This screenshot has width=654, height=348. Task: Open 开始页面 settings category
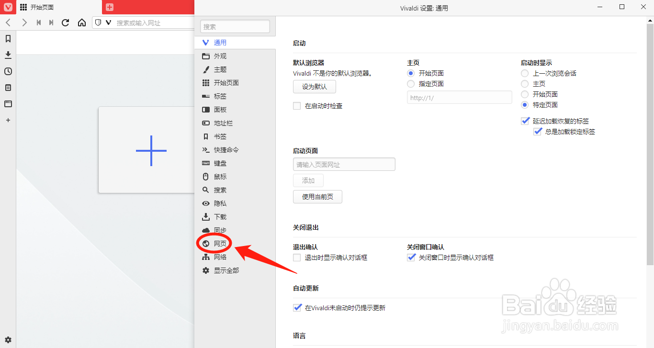pyautogui.click(x=235, y=83)
